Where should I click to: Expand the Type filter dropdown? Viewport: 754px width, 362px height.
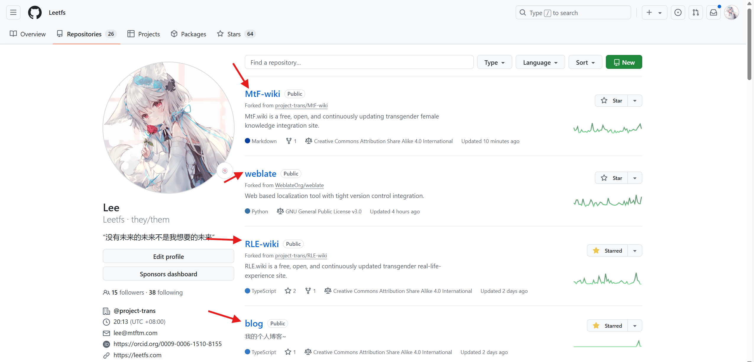[494, 62]
